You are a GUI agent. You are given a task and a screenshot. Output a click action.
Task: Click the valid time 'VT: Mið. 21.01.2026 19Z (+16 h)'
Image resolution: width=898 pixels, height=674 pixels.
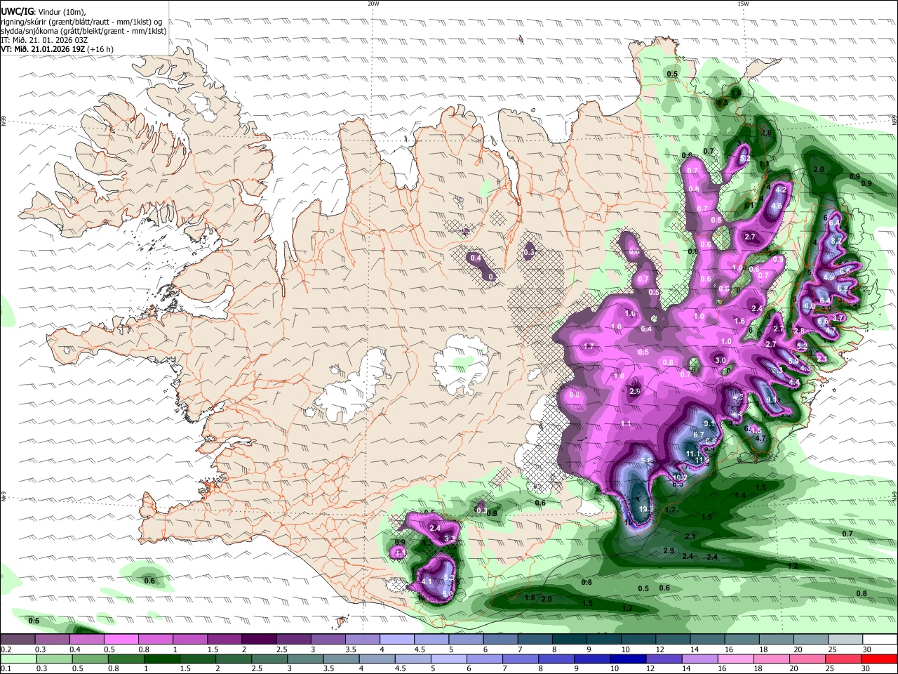[57, 49]
